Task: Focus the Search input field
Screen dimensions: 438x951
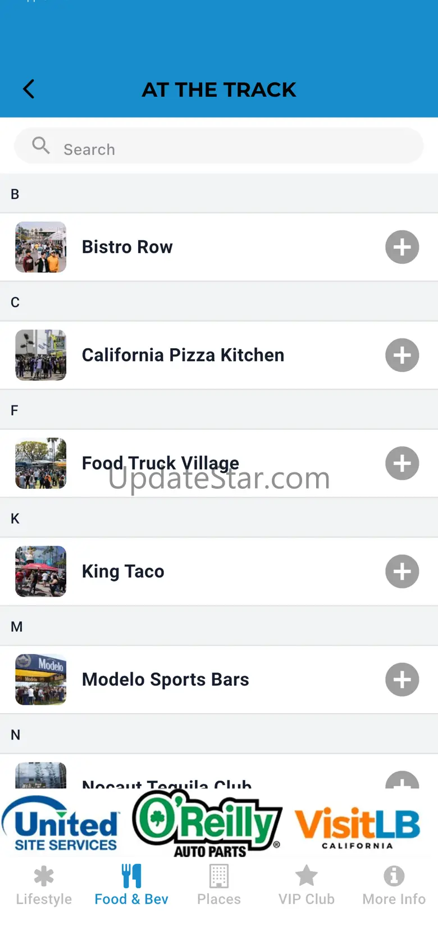Action: (x=236, y=149)
